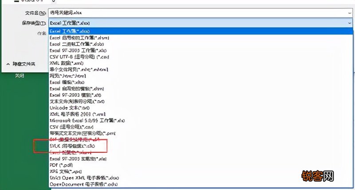Select Excel Macro-Enabled Template (*.xltm)
Image resolution: width=355 pixels, height=190 pixels.
pyautogui.click(x=201, y=89)
